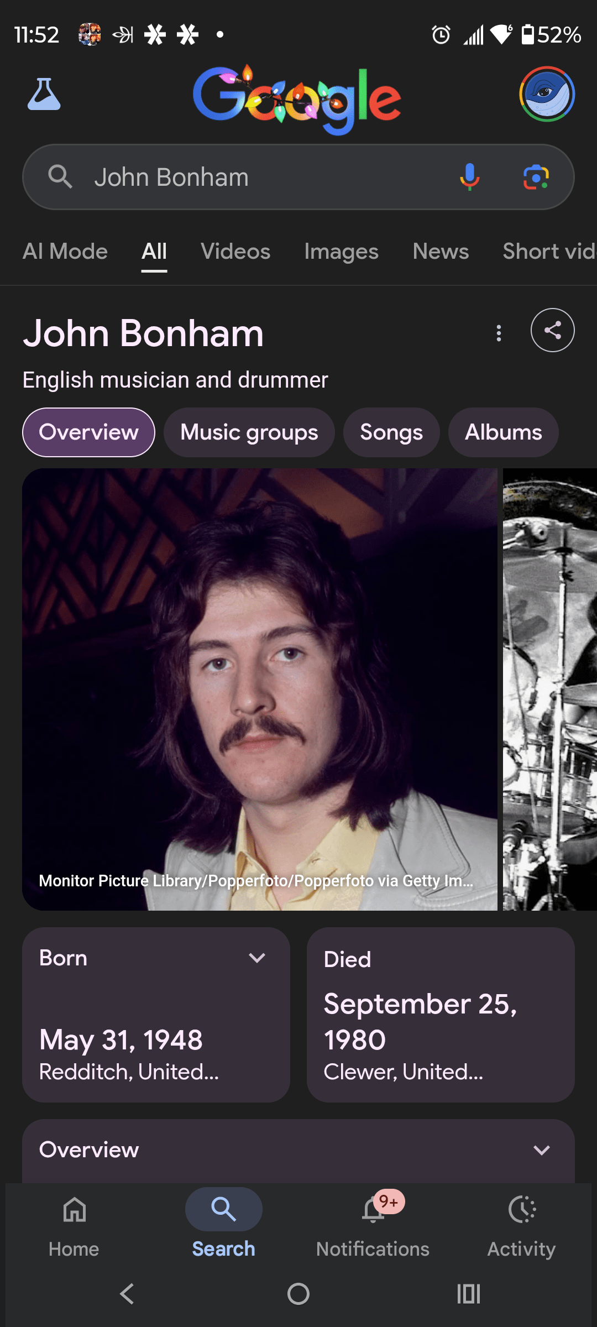
Task: Share the John Bonham knowledge panel
Action: (x=552, y=330)
